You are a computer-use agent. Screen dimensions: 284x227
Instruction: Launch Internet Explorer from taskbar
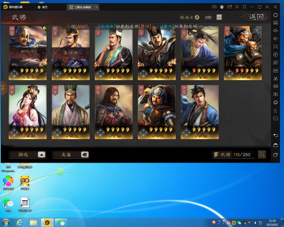[19, 223]
